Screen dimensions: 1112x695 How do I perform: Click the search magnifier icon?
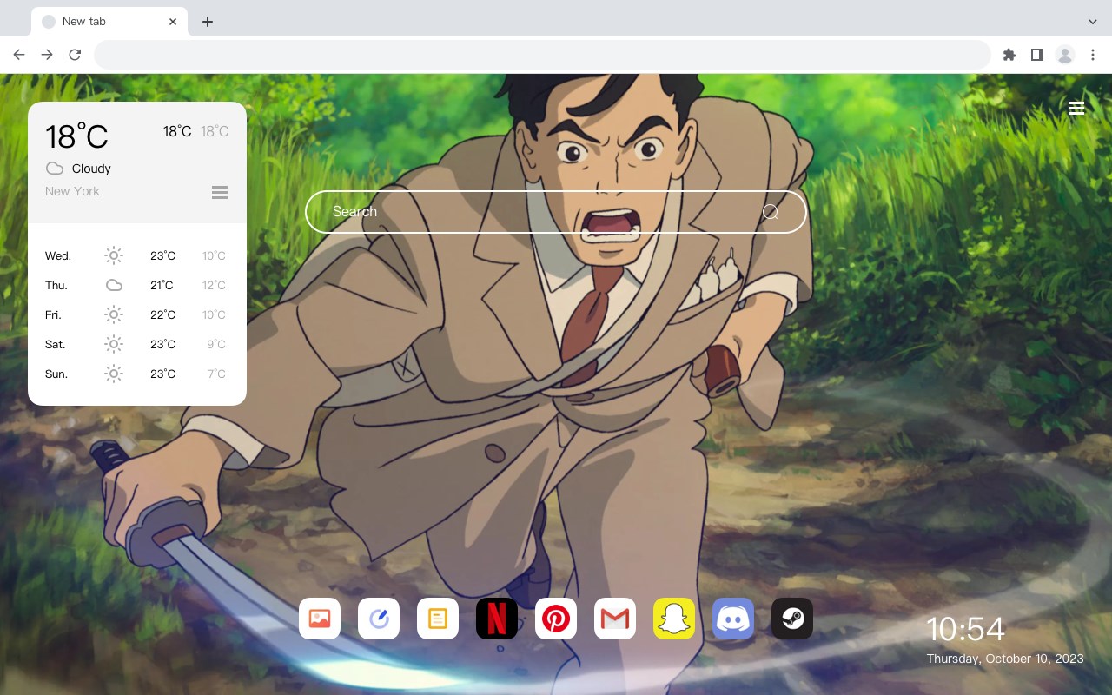tap(771, 212)
